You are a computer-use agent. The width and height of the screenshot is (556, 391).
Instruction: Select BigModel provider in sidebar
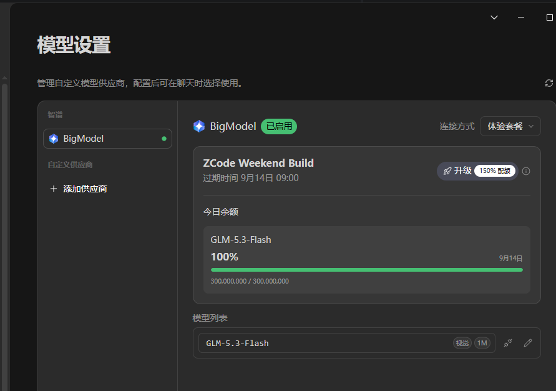pos(107,139)
